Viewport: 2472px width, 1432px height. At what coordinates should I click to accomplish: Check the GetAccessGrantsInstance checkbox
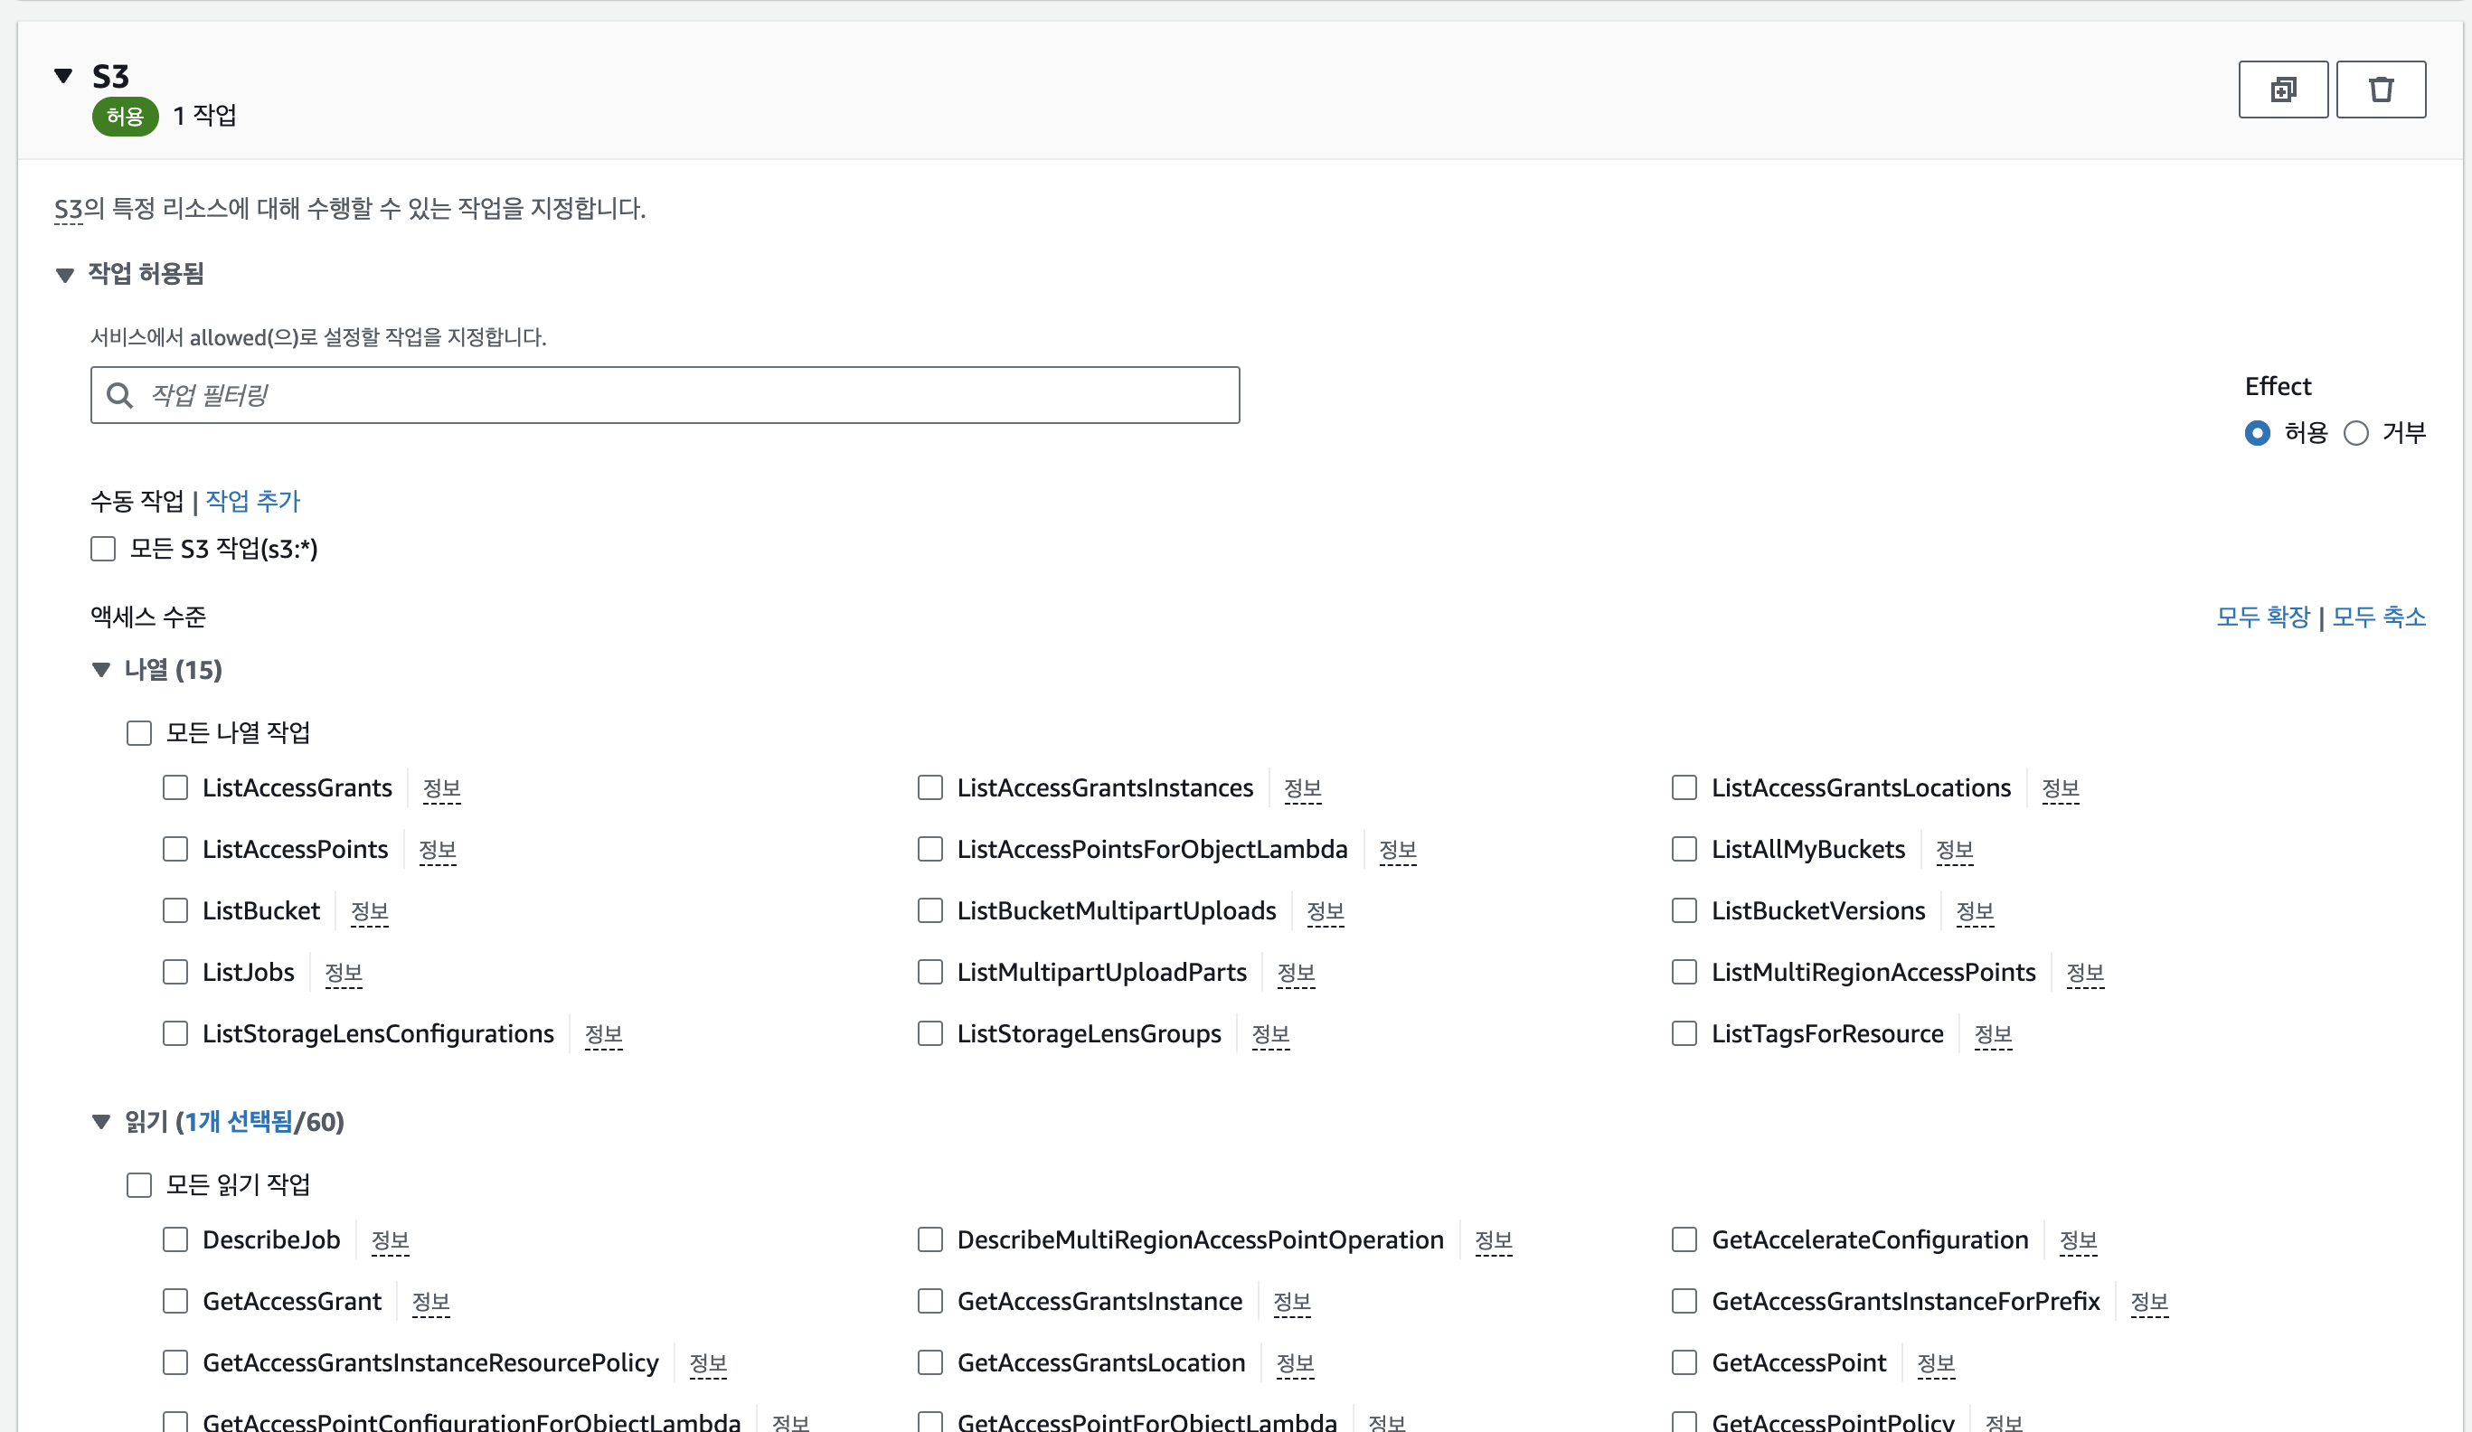(930, 1302)
